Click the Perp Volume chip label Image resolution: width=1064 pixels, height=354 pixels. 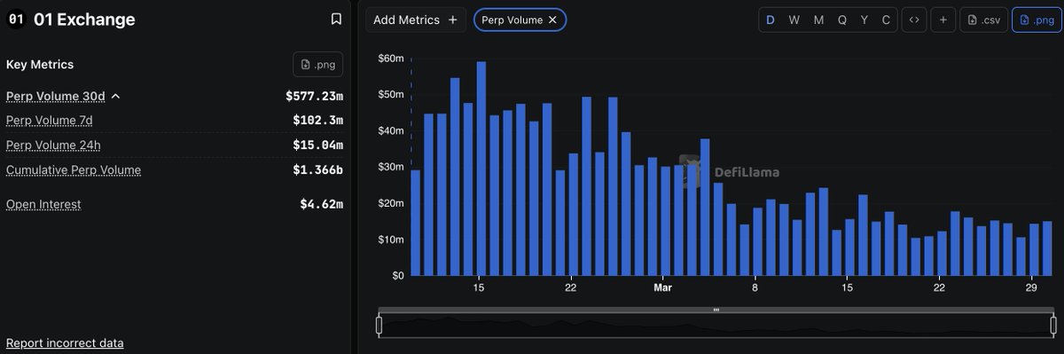[x=512, y=20]
